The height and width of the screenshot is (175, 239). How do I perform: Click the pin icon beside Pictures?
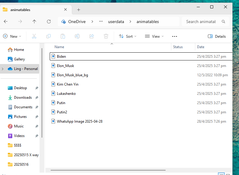click(37, 117)
